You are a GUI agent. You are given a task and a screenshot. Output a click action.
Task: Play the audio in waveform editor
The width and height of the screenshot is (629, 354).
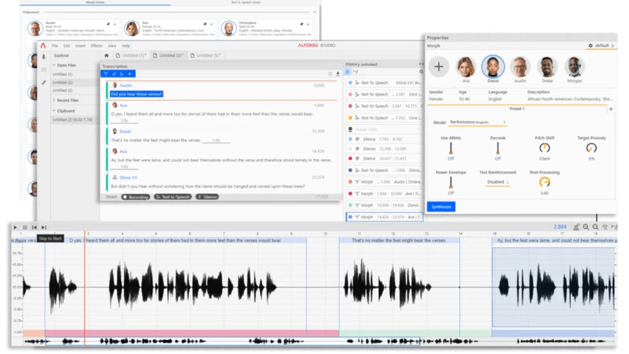pyautogui.click(x=15, y=227)
